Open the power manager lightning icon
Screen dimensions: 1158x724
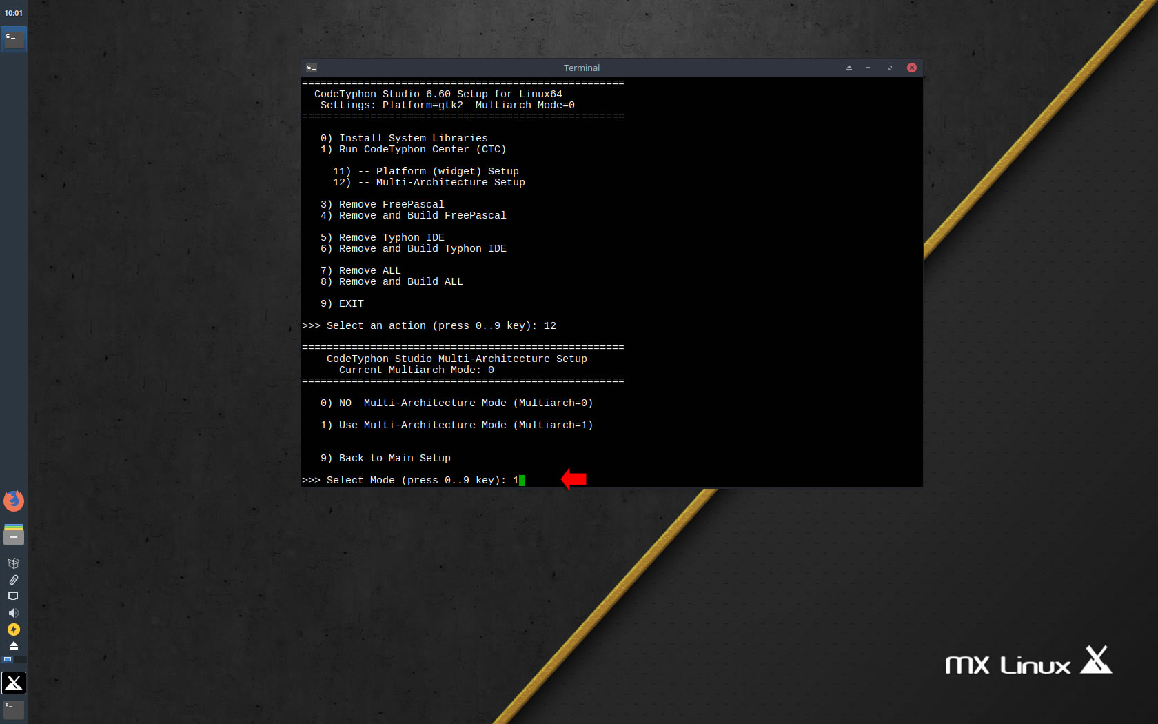(13, 630)
